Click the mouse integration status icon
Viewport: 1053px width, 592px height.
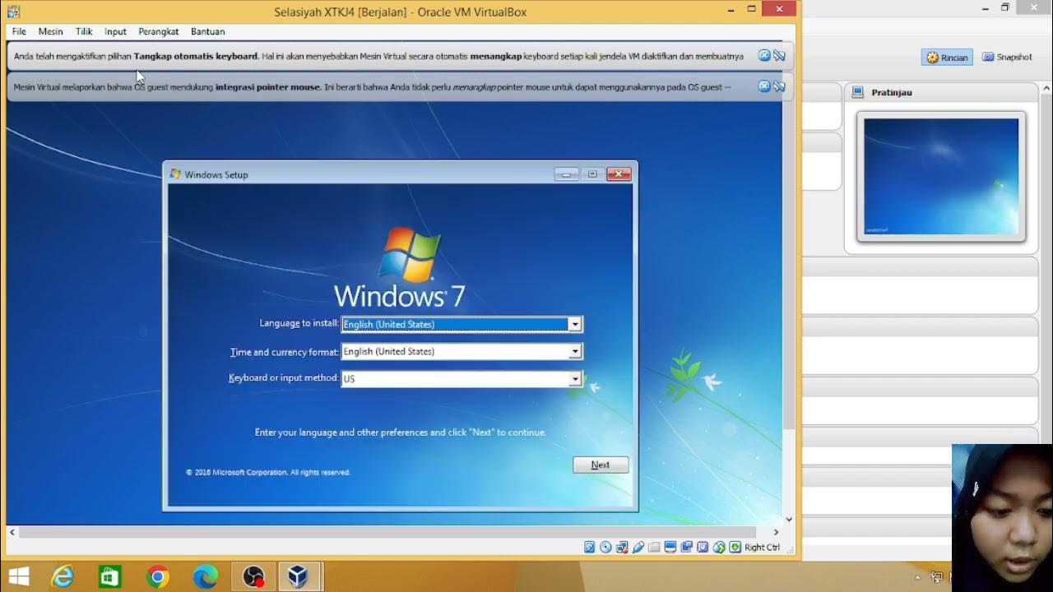point(719,547)
